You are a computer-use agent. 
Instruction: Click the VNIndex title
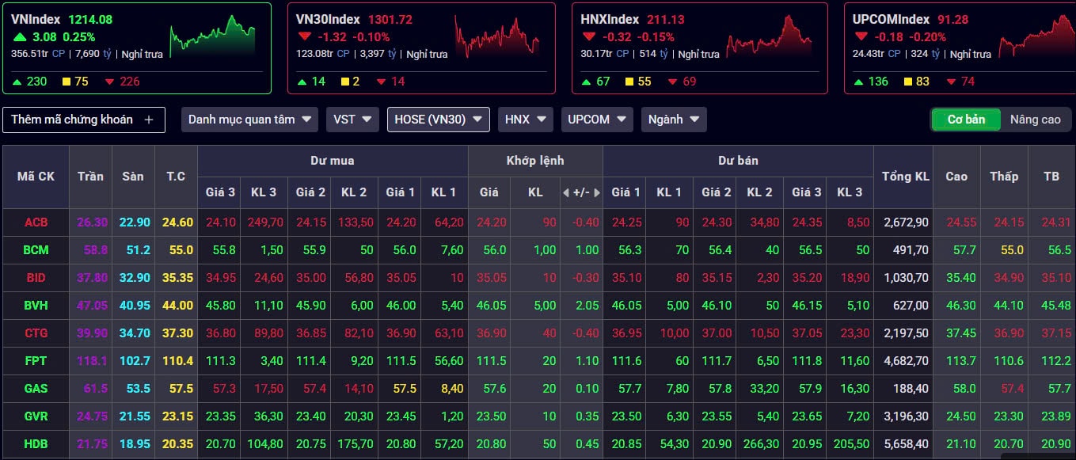point(36,19)
